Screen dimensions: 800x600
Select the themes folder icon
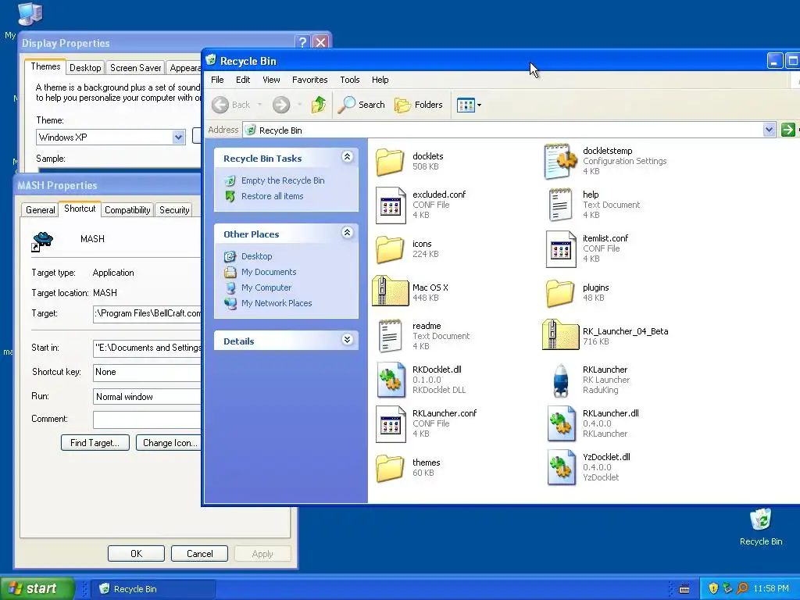(x=390, y=468)
